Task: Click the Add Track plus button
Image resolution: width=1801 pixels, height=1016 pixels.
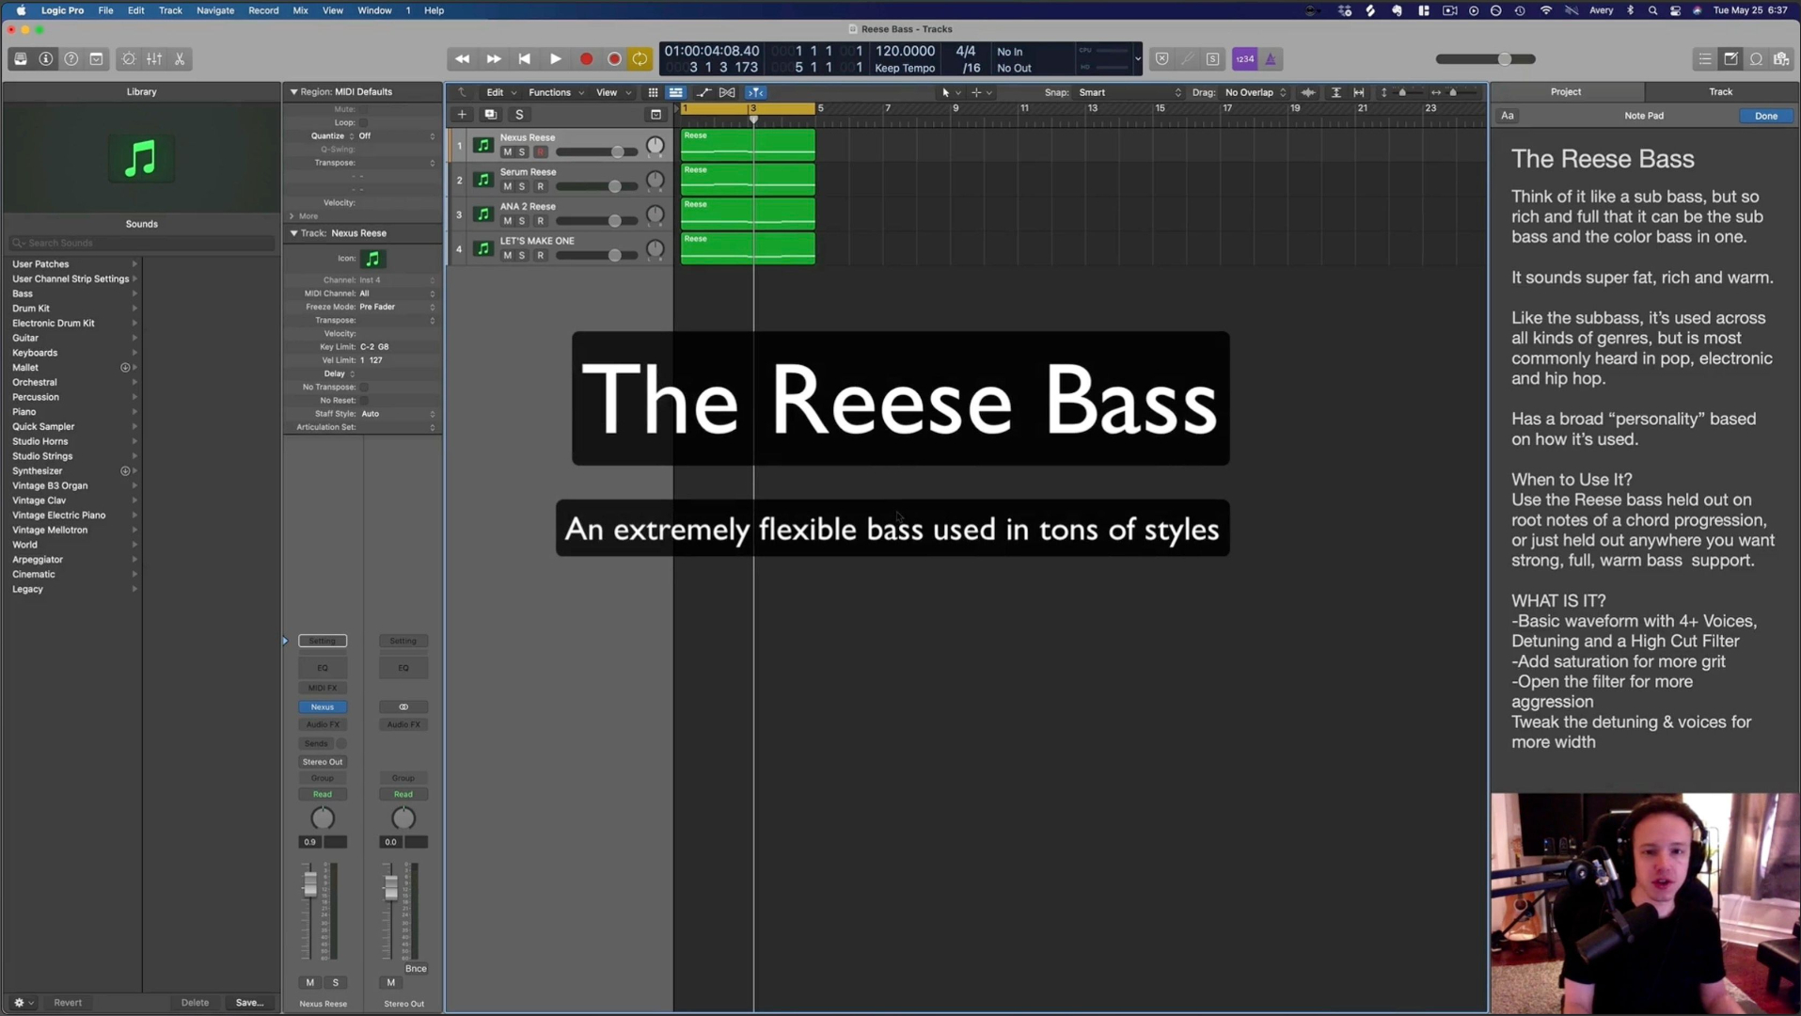Action: 462,115
